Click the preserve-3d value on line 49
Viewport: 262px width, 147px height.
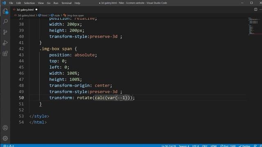[x=104, y=91]
